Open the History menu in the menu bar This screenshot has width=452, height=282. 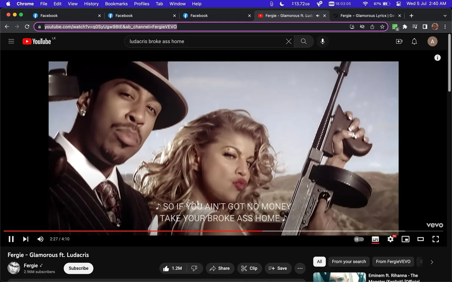(91, 4)
